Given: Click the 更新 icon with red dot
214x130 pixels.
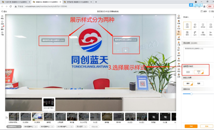Looking at the screenshot, I should 2,28.
